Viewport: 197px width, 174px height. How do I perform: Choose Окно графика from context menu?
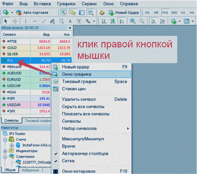click(76, 74)
